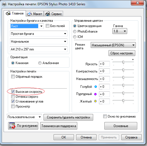147x146 pixels.
Task: Switch to the Сервис tab
Action: 54,14
